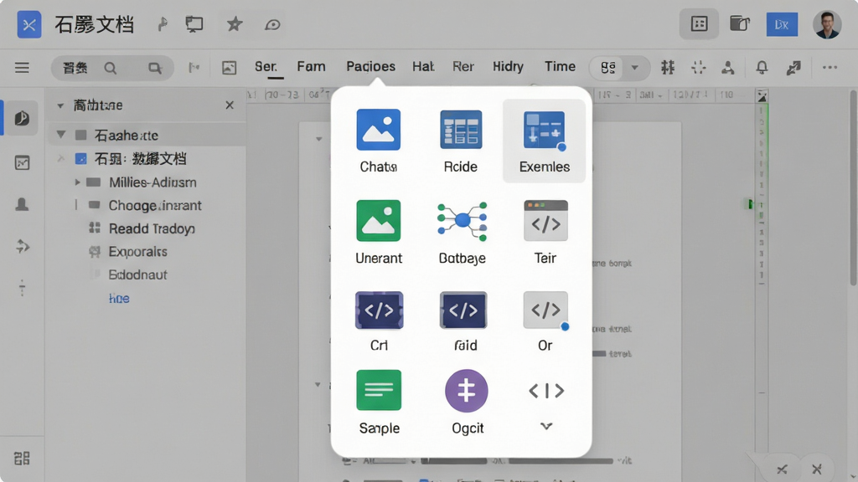
Task: Click the notification bell icon
Action: pyautogui.click(x=762, y=68)
